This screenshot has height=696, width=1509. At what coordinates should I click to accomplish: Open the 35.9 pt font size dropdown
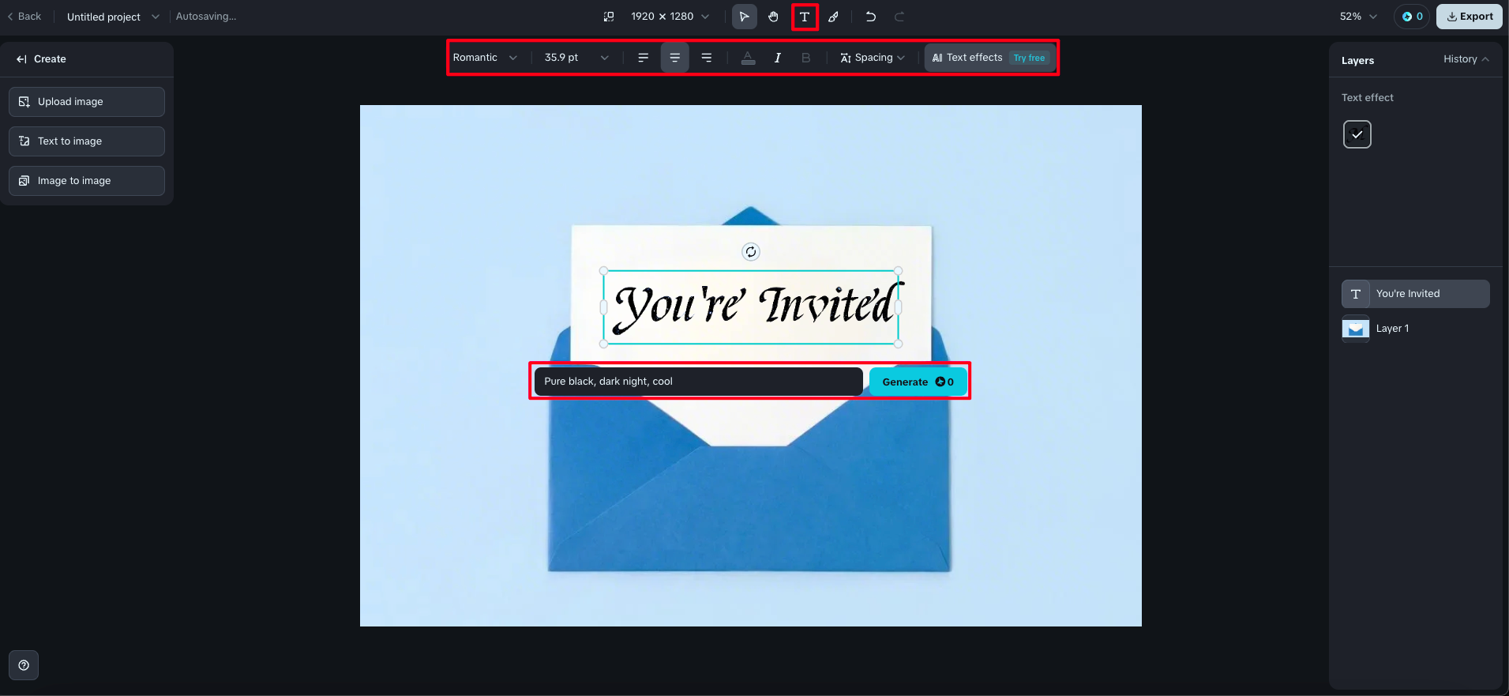[576, 58]
